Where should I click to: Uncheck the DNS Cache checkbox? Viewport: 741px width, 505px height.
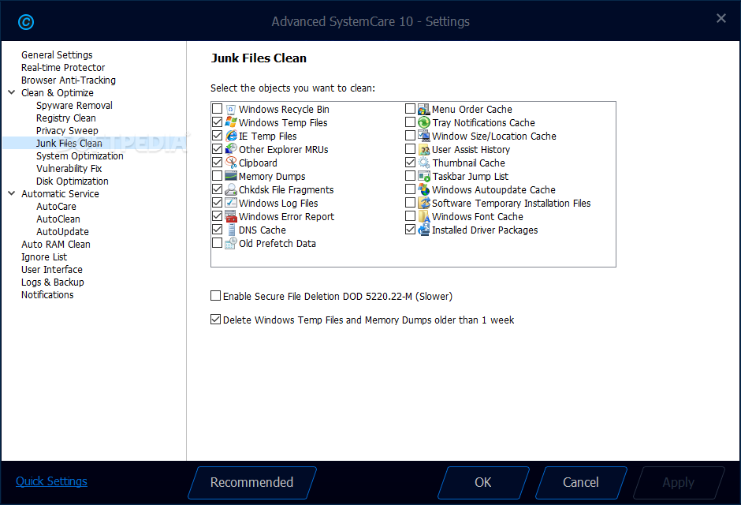point(217,230)
